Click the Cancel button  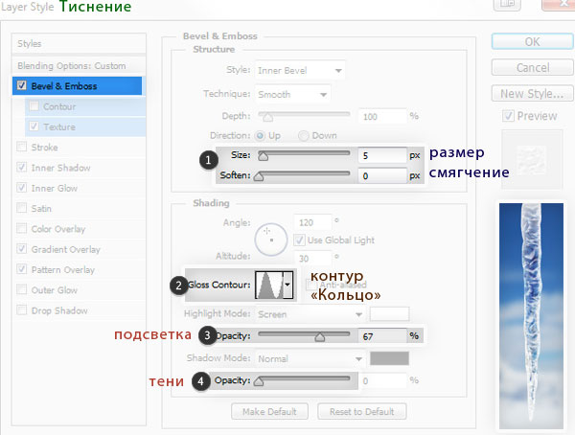[532, 68]
